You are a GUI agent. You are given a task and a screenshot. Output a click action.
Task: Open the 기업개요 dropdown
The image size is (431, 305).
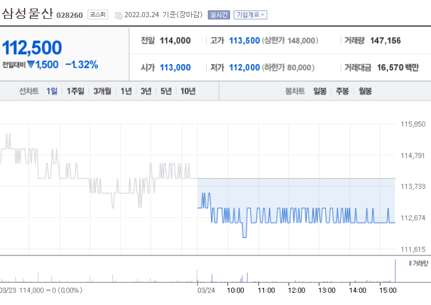[x=250, y=15]
